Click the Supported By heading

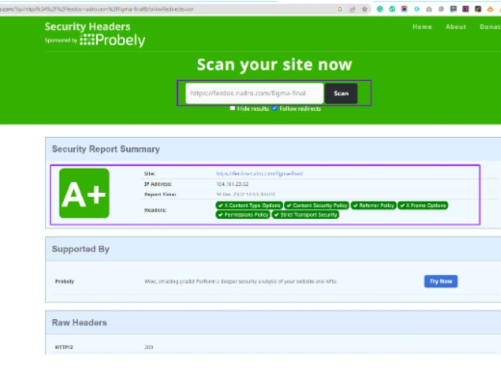81,249
